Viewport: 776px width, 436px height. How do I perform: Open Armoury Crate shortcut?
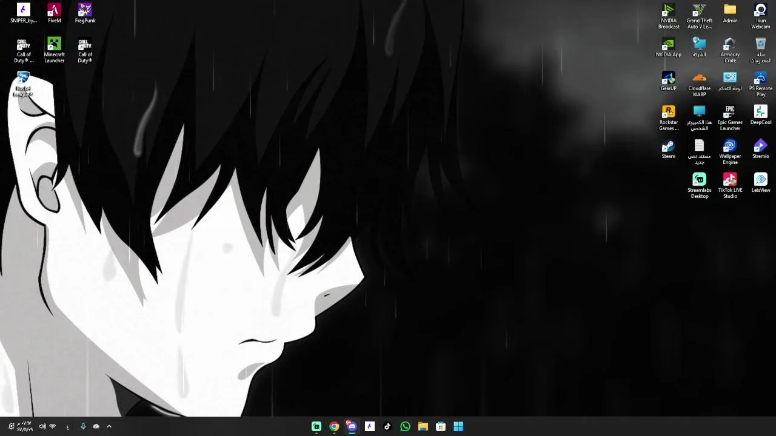click(730, 50)
